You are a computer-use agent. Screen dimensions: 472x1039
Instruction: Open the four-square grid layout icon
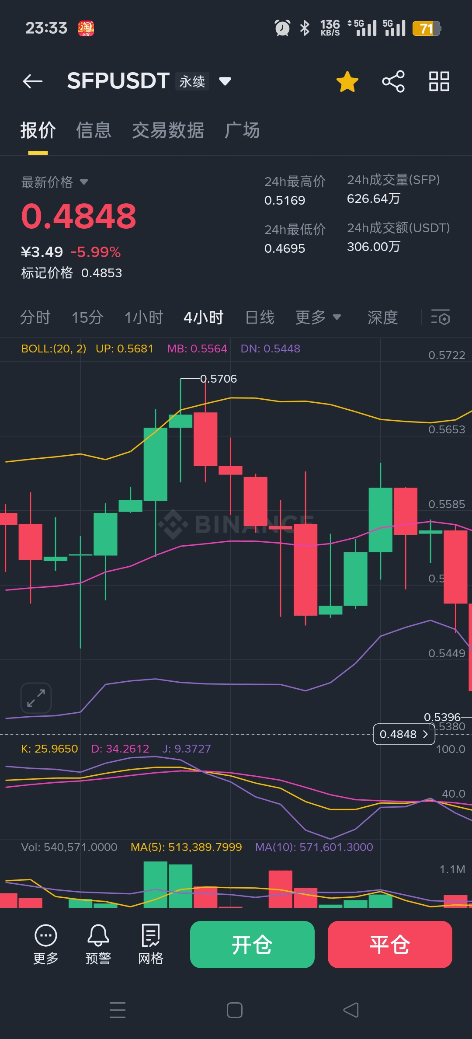pos(439,81)
